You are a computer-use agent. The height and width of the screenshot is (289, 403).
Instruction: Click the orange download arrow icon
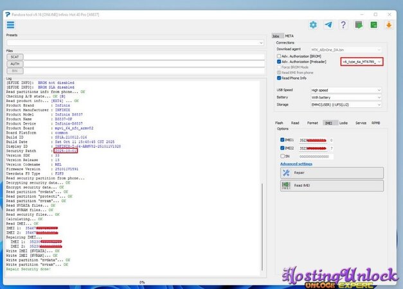point(389,25)
